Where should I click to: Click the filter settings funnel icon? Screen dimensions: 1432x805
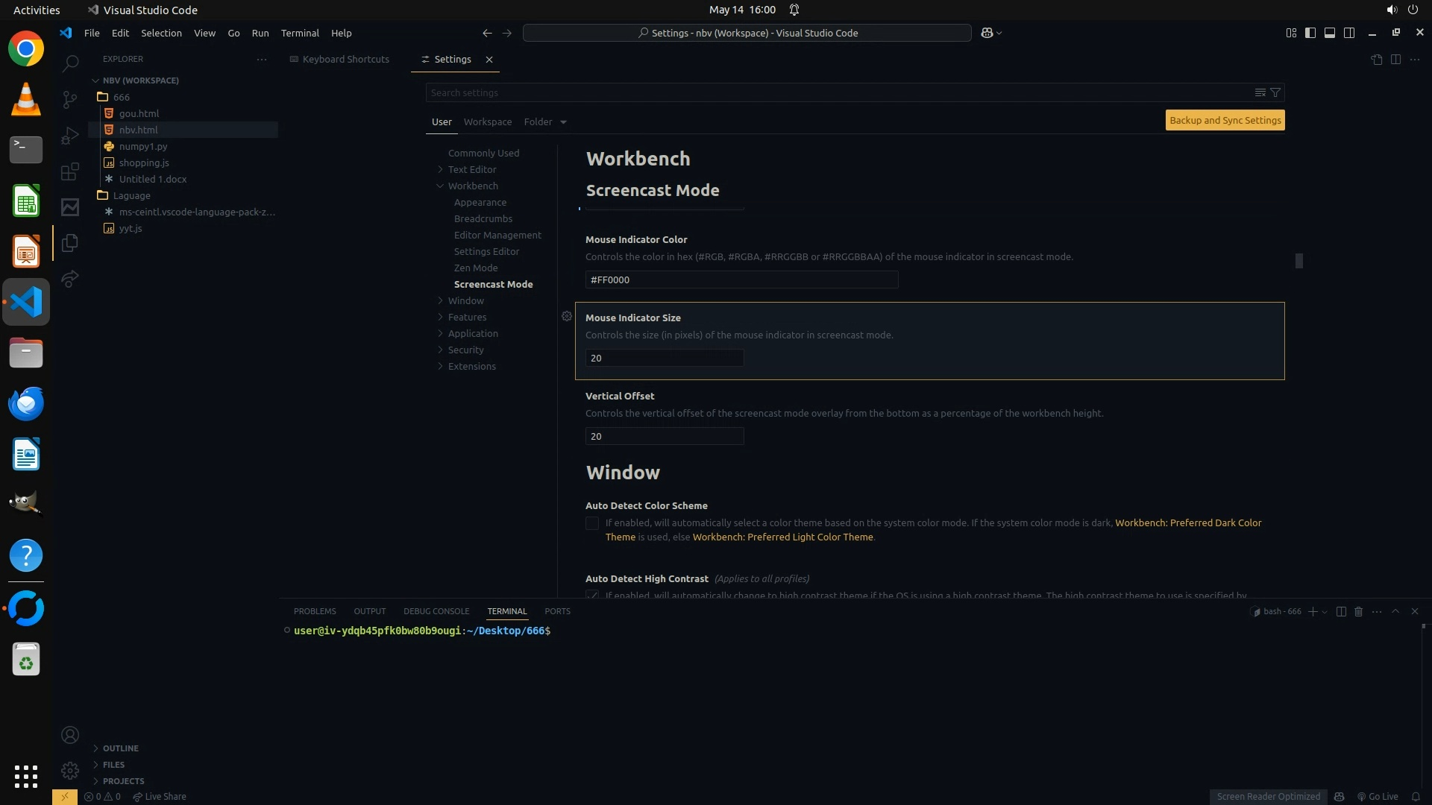click(x=1275, y=92)
